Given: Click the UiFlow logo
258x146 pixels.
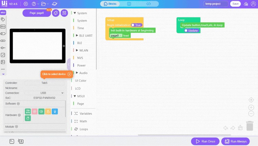Looking at the screenshot, I should tap(4, 4).
